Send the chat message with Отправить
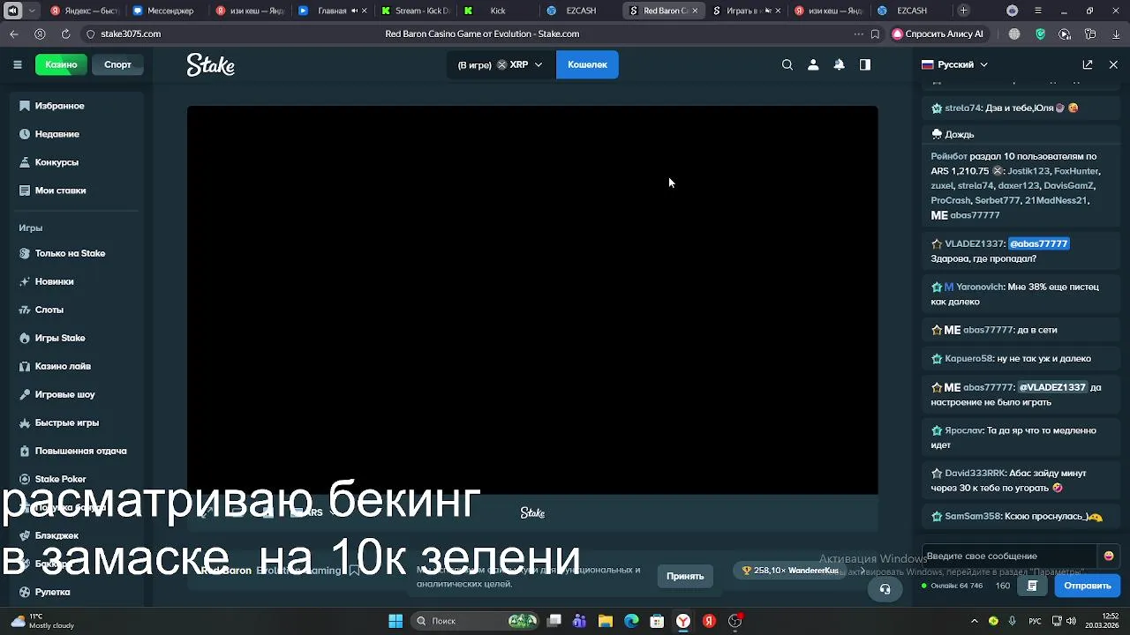Screen dimensions: 1130x635 1087,586
